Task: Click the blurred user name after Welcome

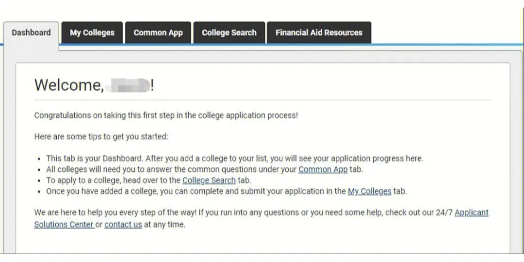Action: 127,85
